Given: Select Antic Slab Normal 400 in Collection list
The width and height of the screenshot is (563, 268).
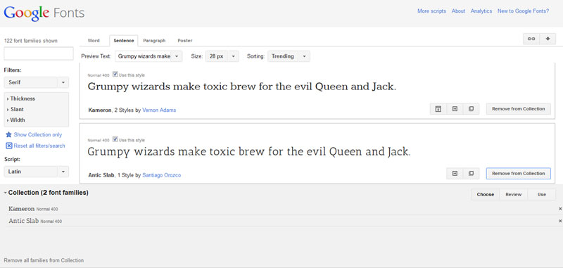Looking at the screenshot, I should (35, 221).
